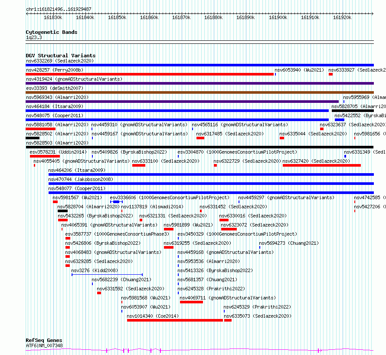Click nsv5413326 (ByrskaBishop2022) label

tap(215, 270)
